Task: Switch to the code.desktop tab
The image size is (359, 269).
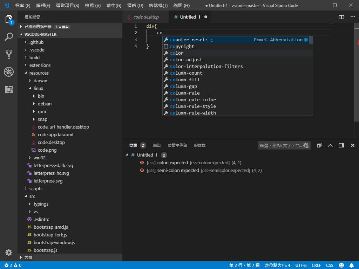Action: [x=146, y=17]
